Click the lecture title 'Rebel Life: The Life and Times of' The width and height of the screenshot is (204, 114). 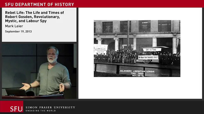(x=35, y=13)
